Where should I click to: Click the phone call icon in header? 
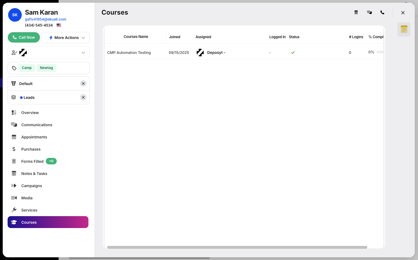382,12
